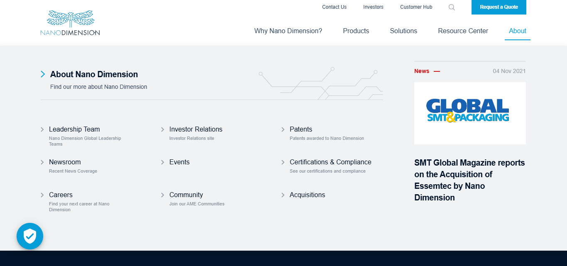Open the Acquisitions page
Screen dimensions: 567x266
pyautogui.click(x=308, y=195)
